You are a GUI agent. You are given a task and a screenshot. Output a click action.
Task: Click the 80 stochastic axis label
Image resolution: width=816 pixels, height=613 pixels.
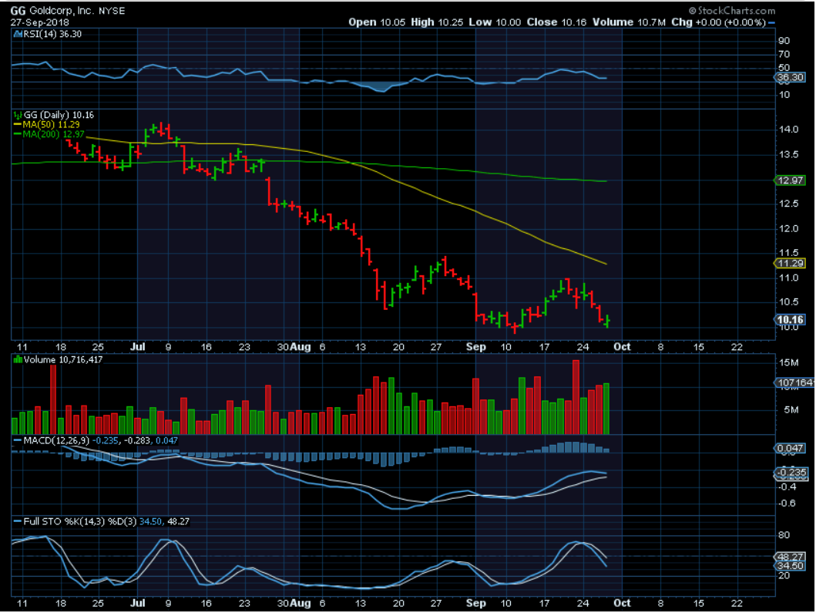[784, 535]
